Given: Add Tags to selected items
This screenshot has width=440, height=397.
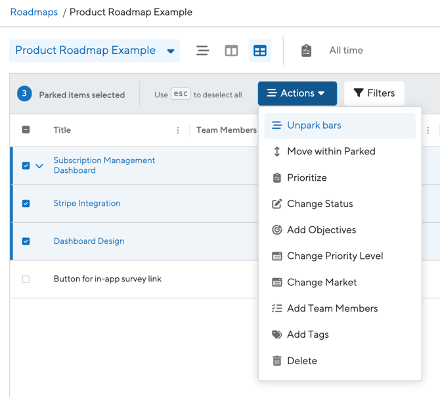Looking at the screenshot, I should [307, 335].
